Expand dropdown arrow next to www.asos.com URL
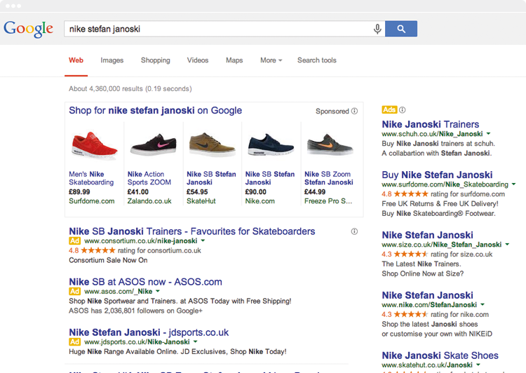526x373 pixels. 158,292
